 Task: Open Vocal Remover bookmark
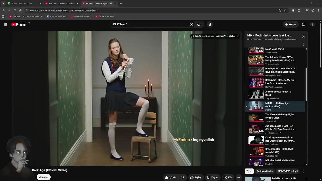[x=57, y=16]
